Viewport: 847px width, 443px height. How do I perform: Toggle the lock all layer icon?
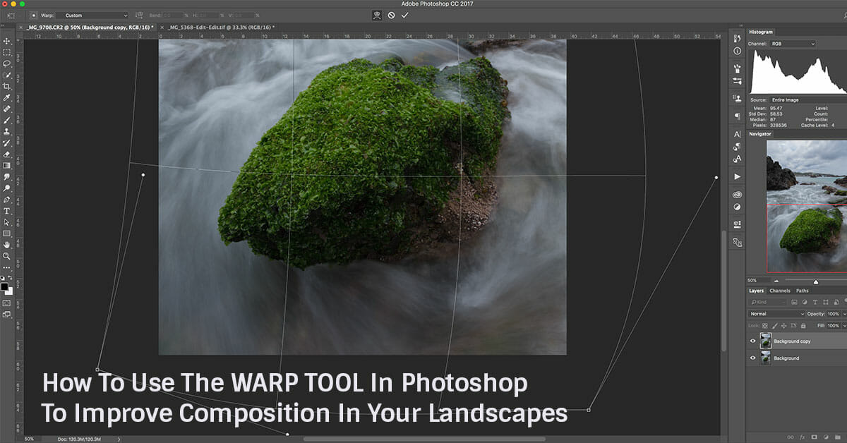click(x=804, y=326)
